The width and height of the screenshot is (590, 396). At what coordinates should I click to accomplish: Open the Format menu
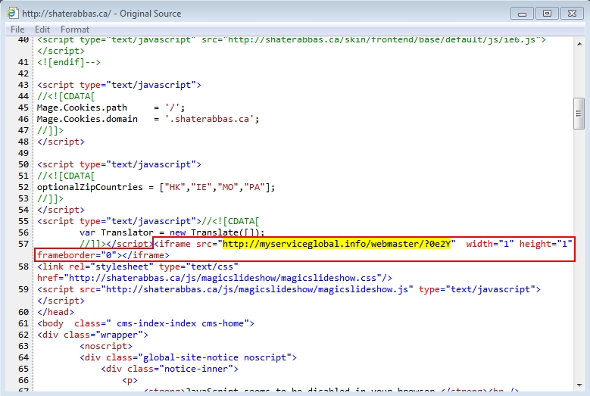pyautogui.click(x=75, y=29)
